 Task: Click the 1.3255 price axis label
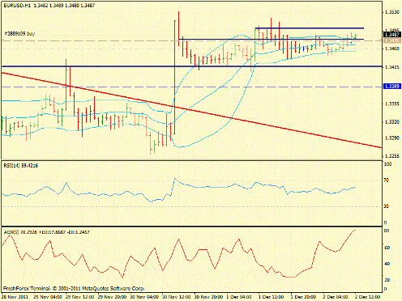coord(392,156)
